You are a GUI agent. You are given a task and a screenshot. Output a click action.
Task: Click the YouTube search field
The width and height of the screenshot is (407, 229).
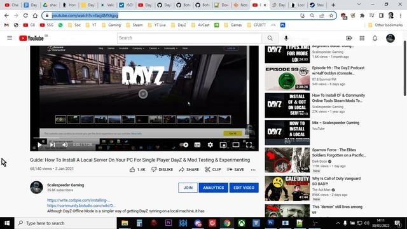click(x=190, y=38)
